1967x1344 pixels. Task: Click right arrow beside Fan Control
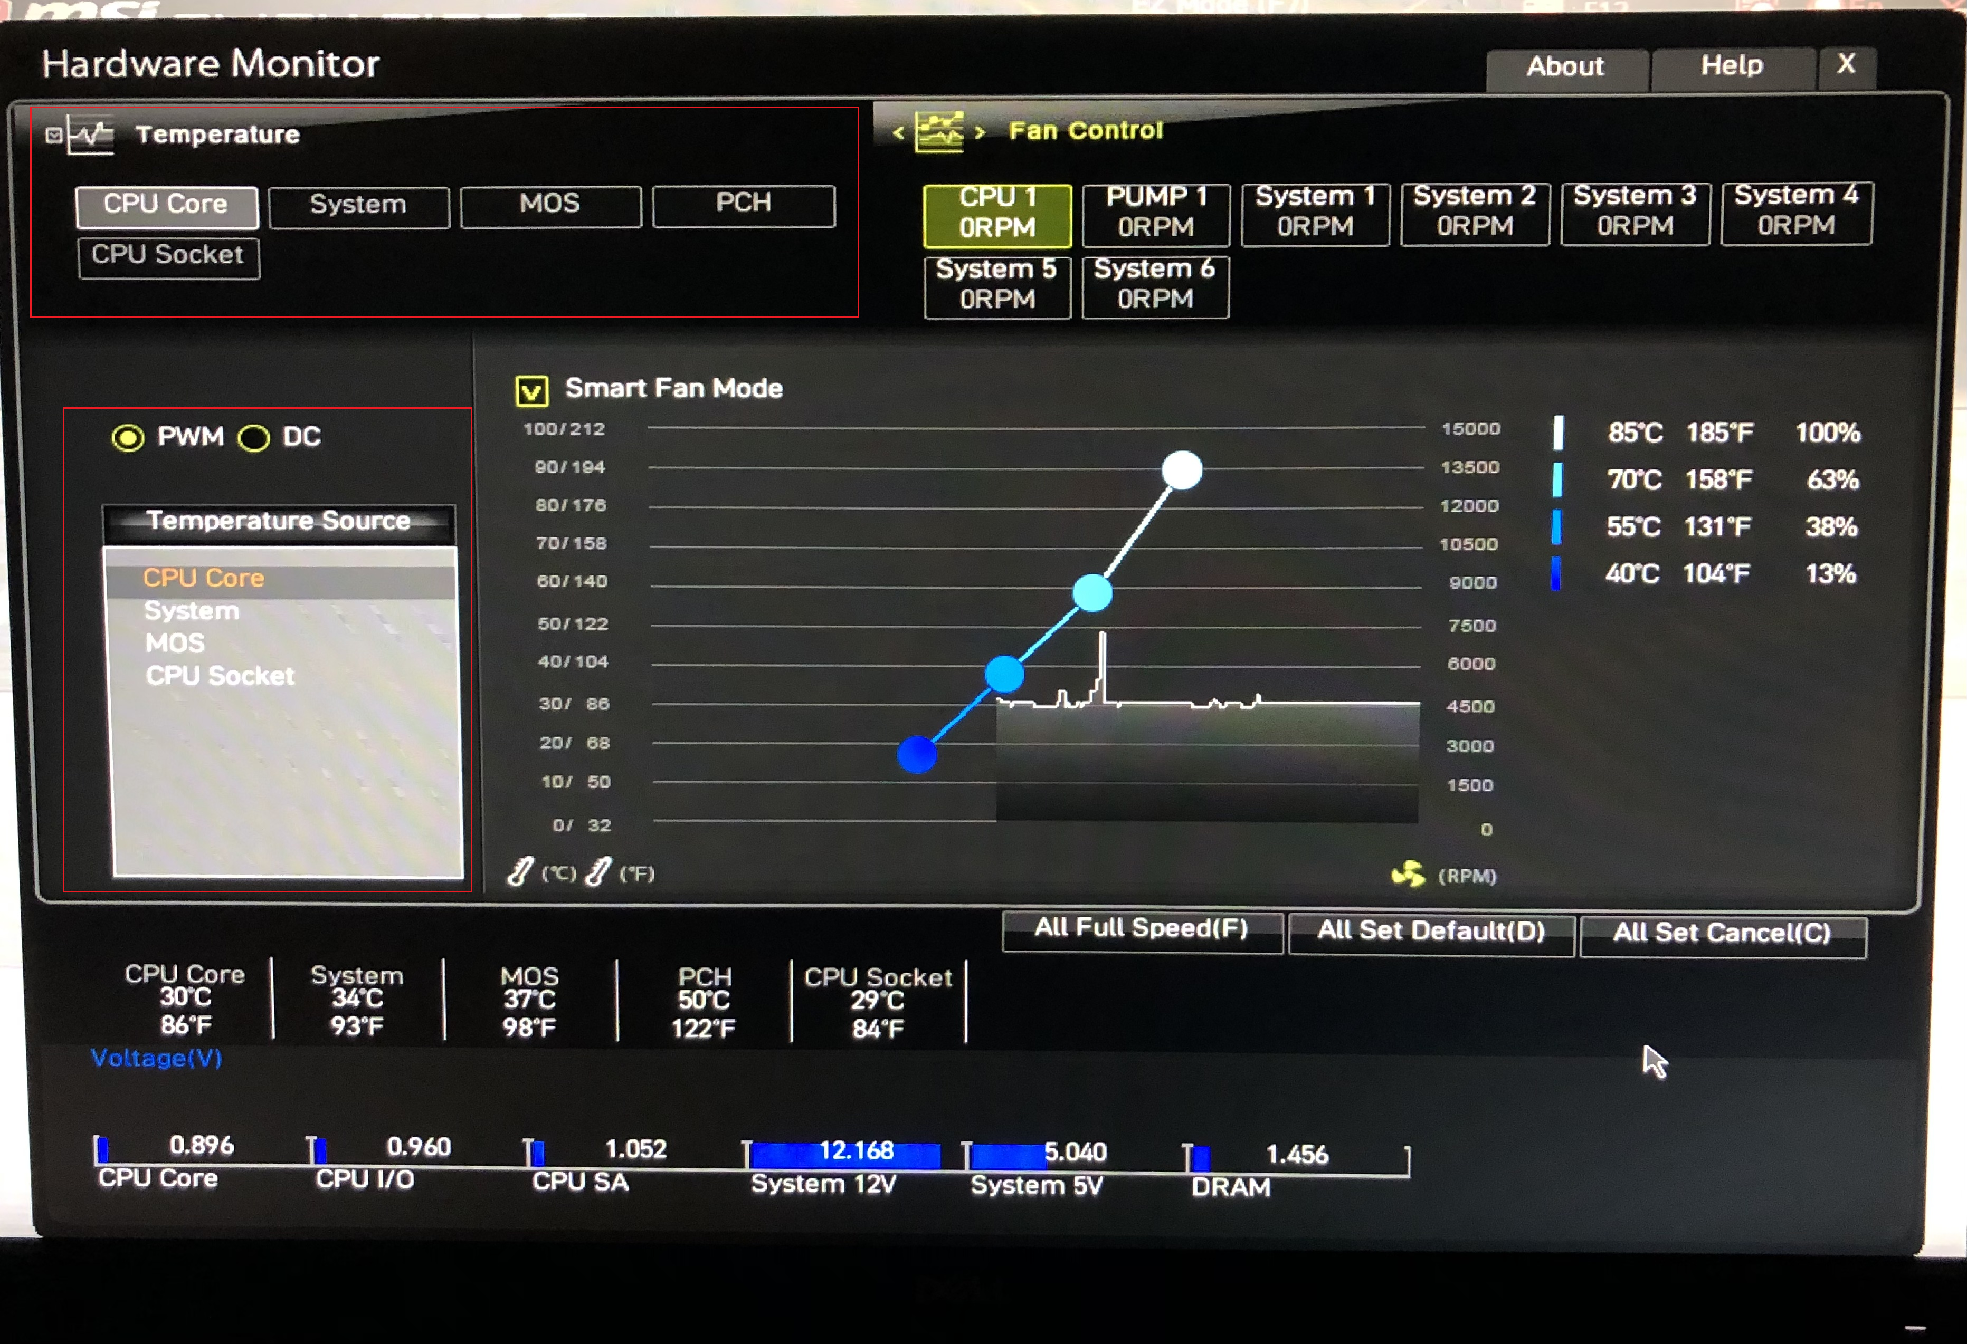pos(980,133)
